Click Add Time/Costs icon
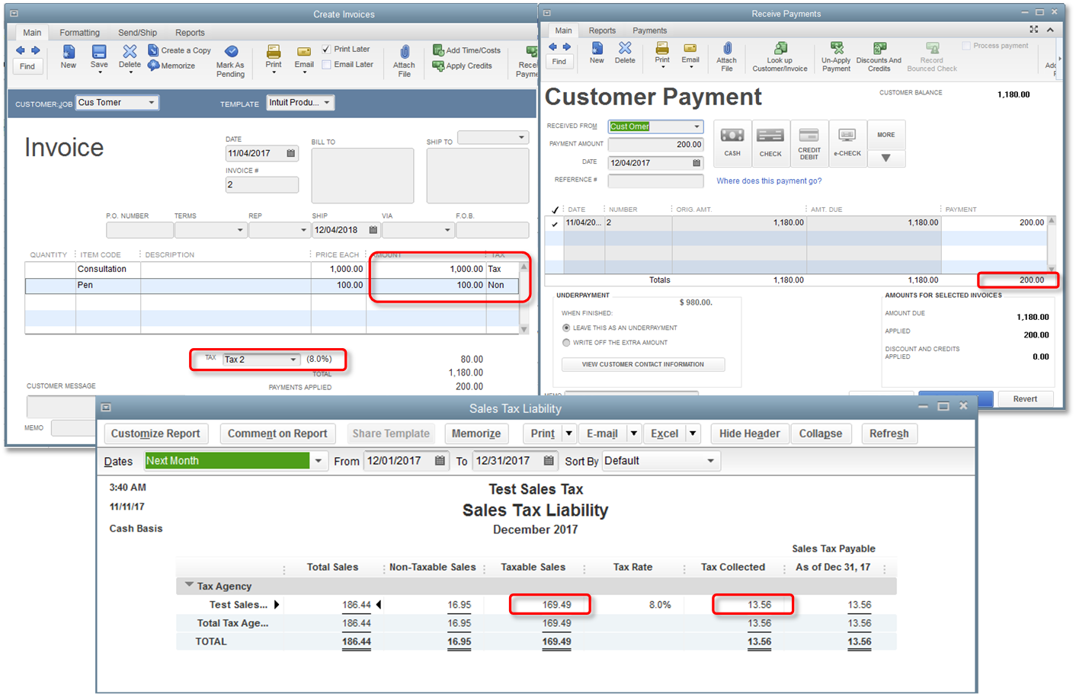1076x694 pixels. (438, 50)
